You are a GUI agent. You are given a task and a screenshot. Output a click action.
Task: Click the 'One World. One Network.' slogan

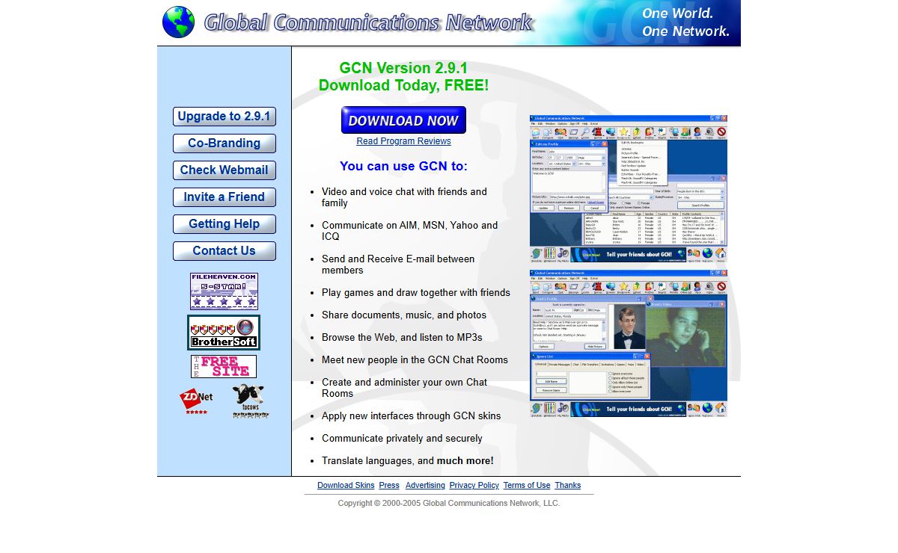[x=685, y=22]
